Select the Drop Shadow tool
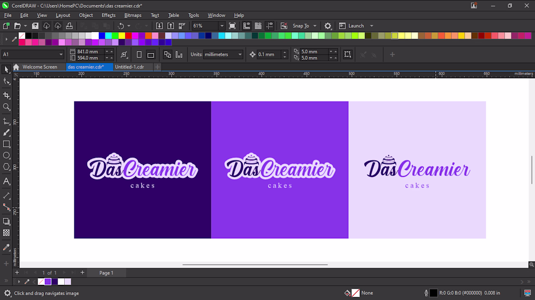Screen dimensions: 535x300 6,222
